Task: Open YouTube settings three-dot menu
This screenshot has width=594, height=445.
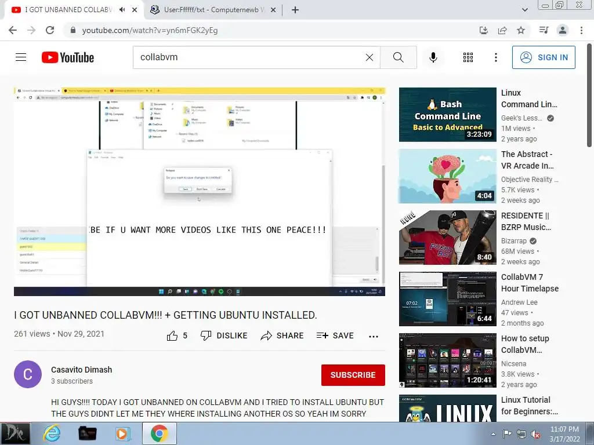Action: tap(495, 57)
